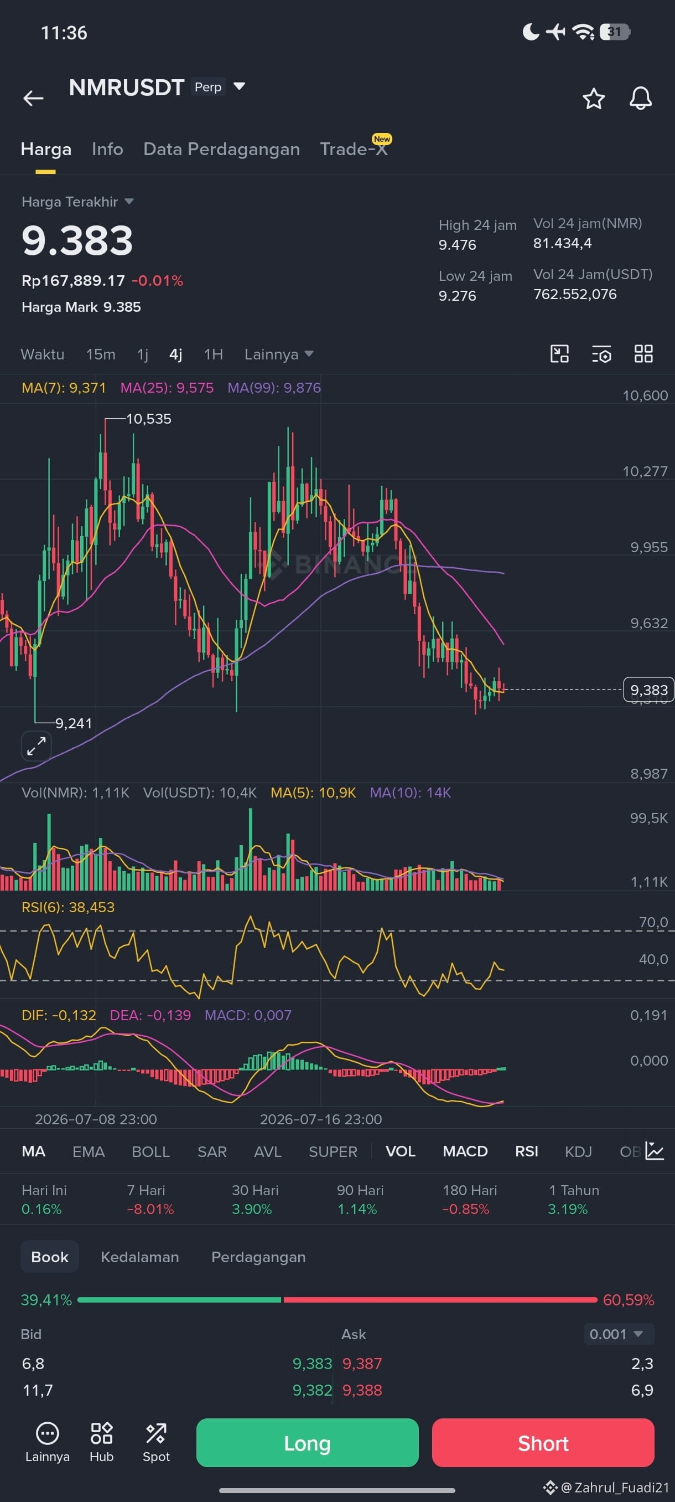Switch to Kedalaman depth tab

[140, 1257]
